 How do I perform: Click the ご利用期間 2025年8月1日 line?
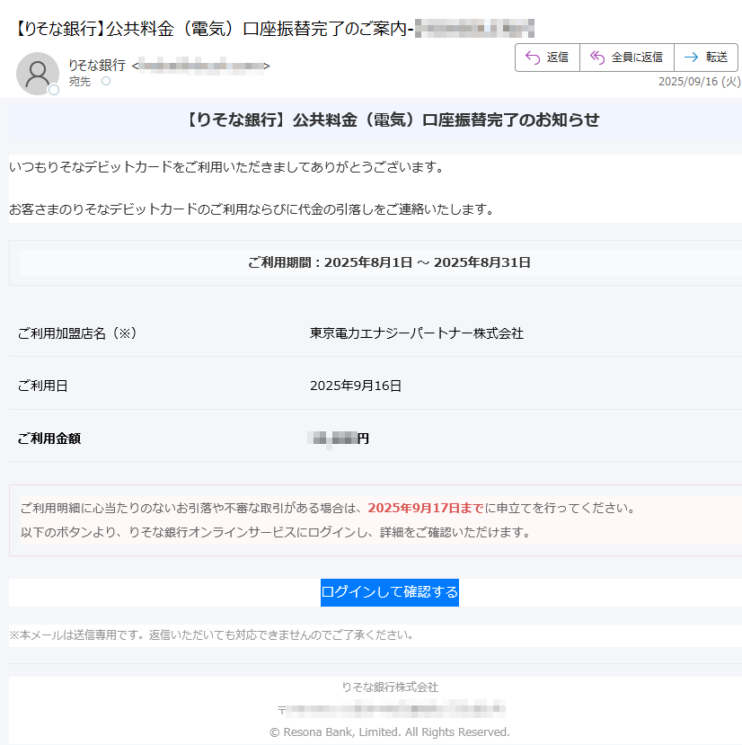point(389,262)
